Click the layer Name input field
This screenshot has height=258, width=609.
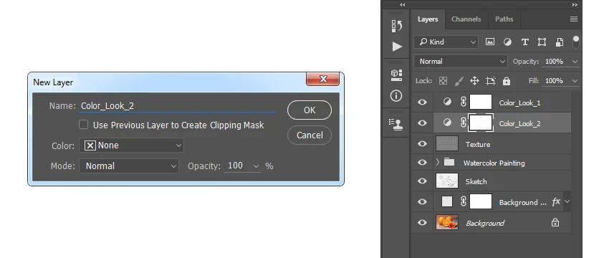point(178,105)
